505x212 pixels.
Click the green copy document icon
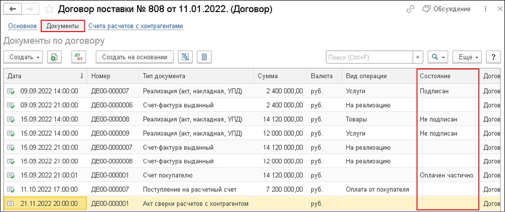tap(54, 57)
